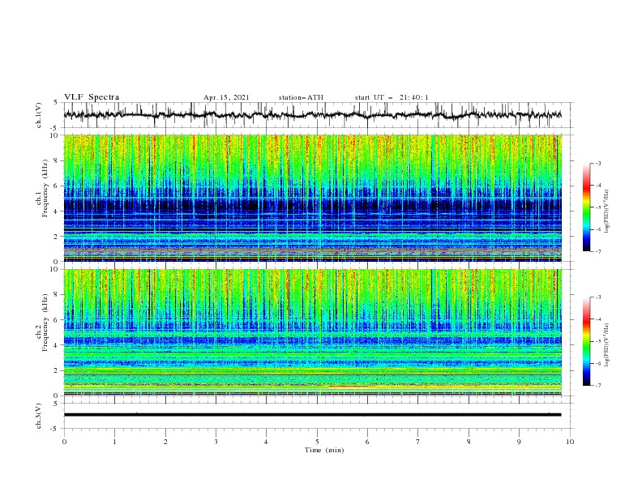The width and height of the screenshot is (642, 496).
Task: Click the 'Time (min)' axis label
Action: point(324,450)
